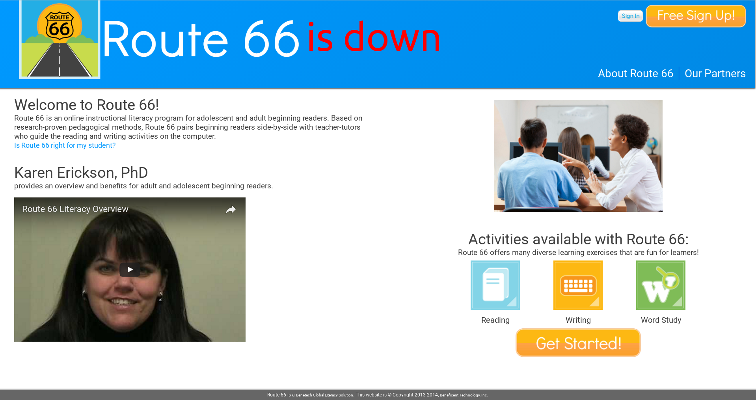Open the About Route 66 menu item
This screenshot has height=400, width=756.
[635, 73]
